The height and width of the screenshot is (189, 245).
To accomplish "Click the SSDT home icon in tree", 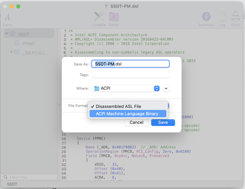I will click(13, 34).
